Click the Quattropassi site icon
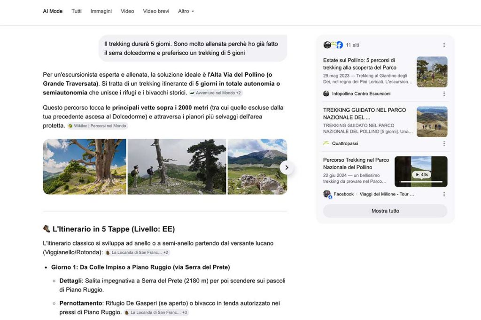Screen dimensions: 481x320 [x=326, y=143]
